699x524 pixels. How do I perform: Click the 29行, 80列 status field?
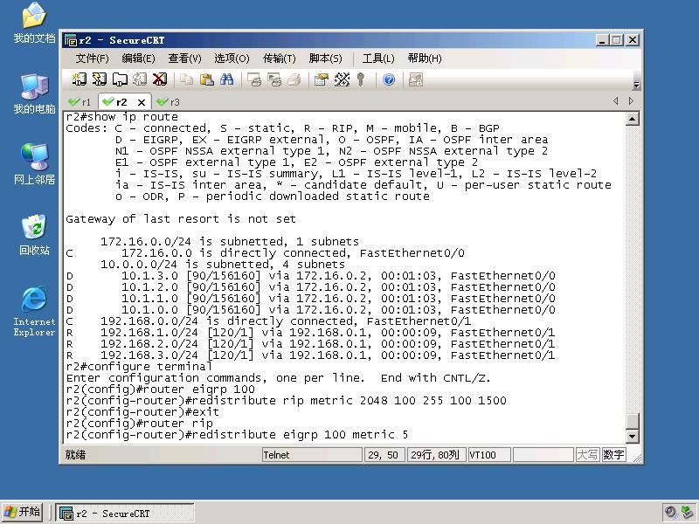436,455
